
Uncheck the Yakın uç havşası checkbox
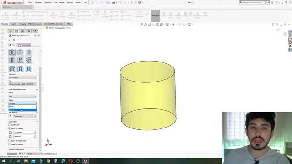click(10, 128)
